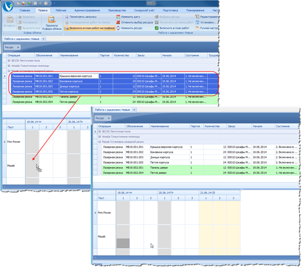The height and width of the screenshot is (268, 303).
Task: Click Посмотреть загрузку icon in ribbon
Action: pyautogui.click(x=67, y=17)
